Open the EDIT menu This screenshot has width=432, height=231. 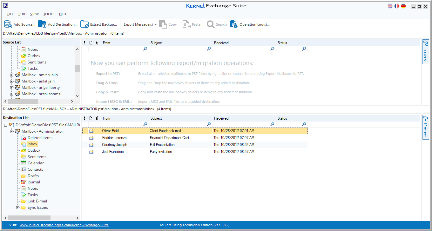pos(22,14)
